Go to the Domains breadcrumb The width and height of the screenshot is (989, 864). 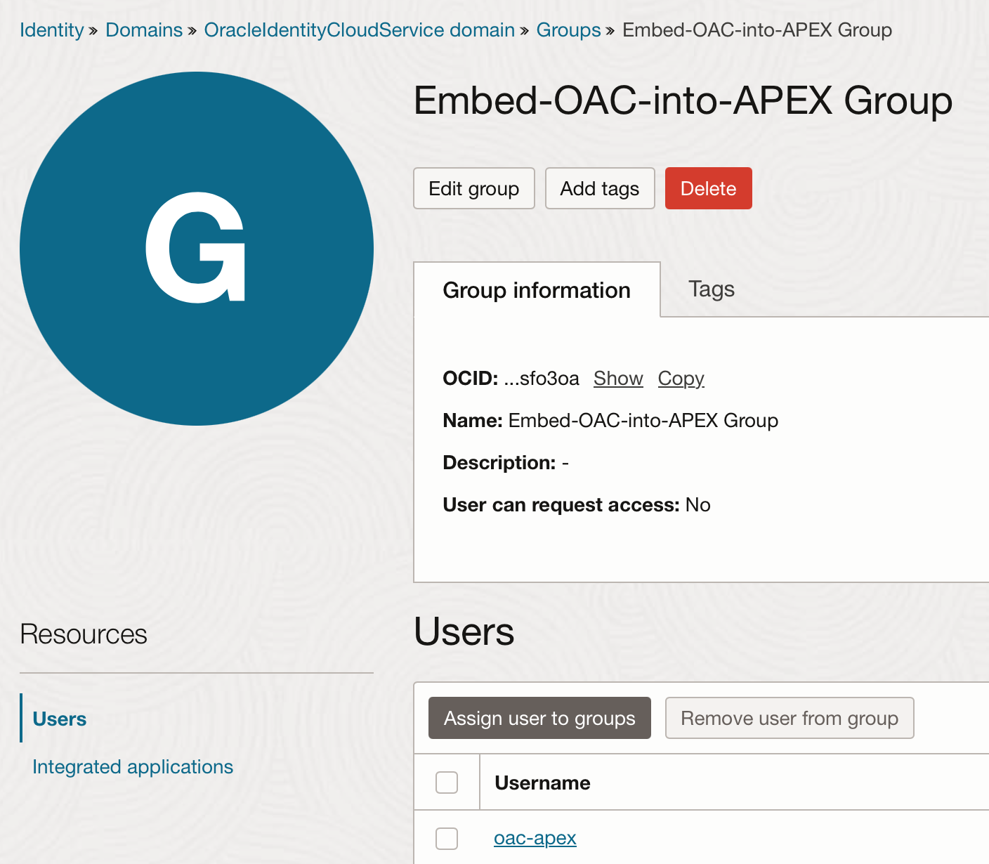pos(144,30)
